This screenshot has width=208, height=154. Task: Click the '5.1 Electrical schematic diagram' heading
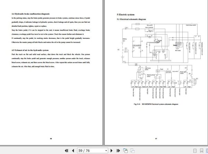pos(131,19)
